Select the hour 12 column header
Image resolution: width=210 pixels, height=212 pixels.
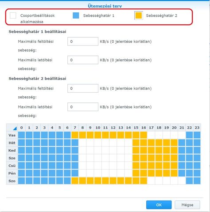(x=113, y=128)
